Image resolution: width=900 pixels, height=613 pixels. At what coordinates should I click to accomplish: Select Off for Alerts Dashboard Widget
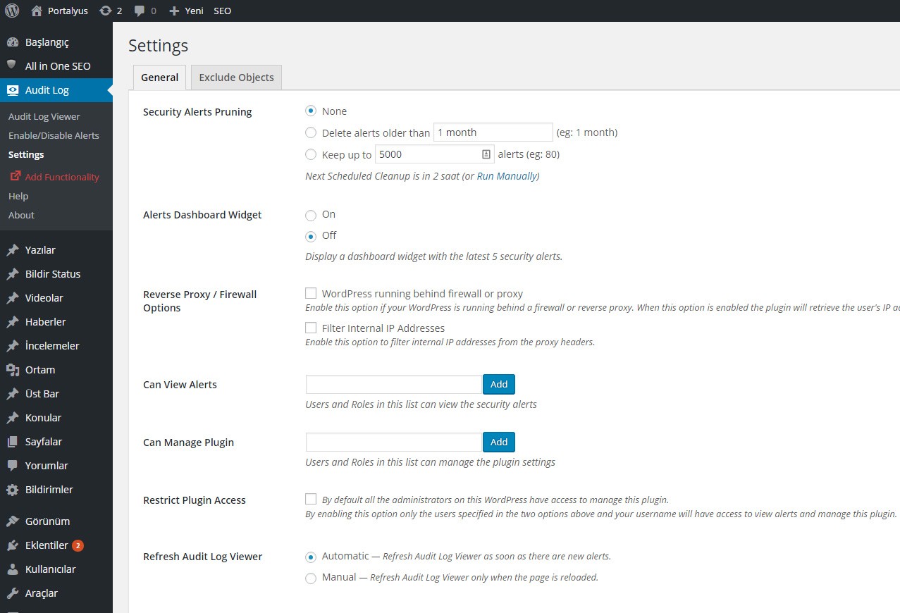[x=311, y=237]
